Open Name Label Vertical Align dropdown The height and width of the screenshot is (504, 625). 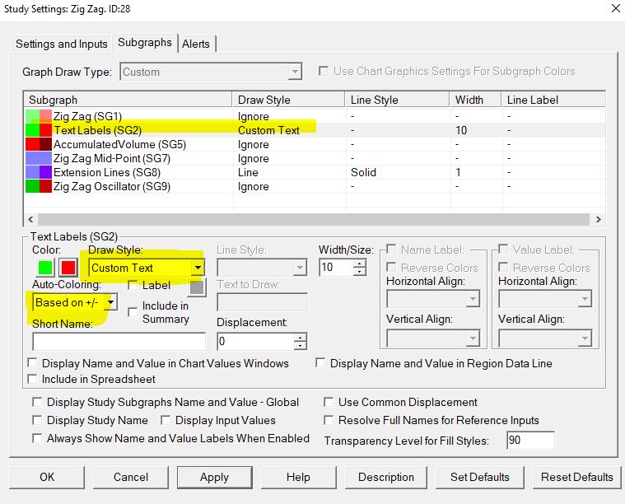point(433,338)
